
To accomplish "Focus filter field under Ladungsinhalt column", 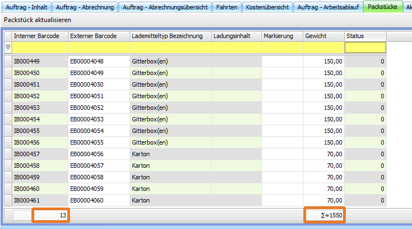I will (x=236, y=48).
